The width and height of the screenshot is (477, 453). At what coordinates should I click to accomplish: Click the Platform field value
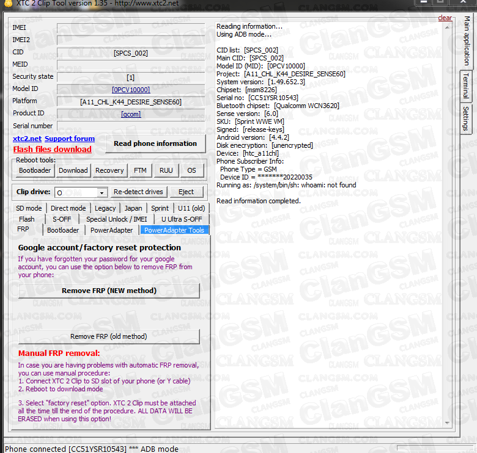[x=131, y=102]
